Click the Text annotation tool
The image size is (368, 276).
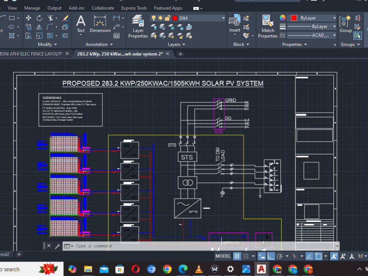tap(81, 24)
